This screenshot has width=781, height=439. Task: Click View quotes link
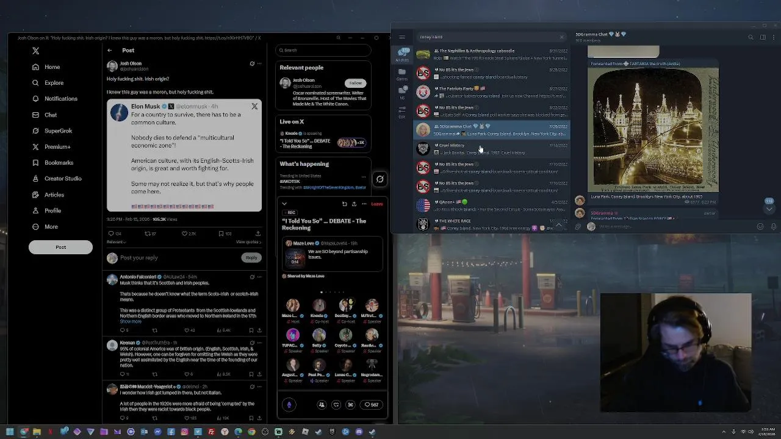point(249,242)
